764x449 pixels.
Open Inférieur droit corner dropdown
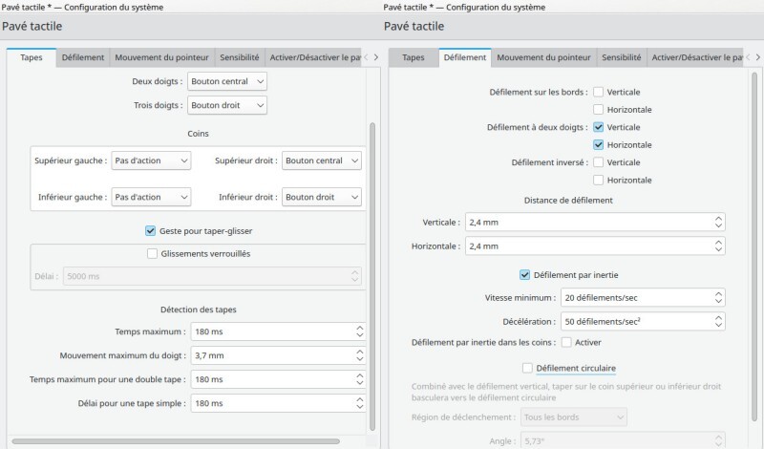(x=322, y=197)
